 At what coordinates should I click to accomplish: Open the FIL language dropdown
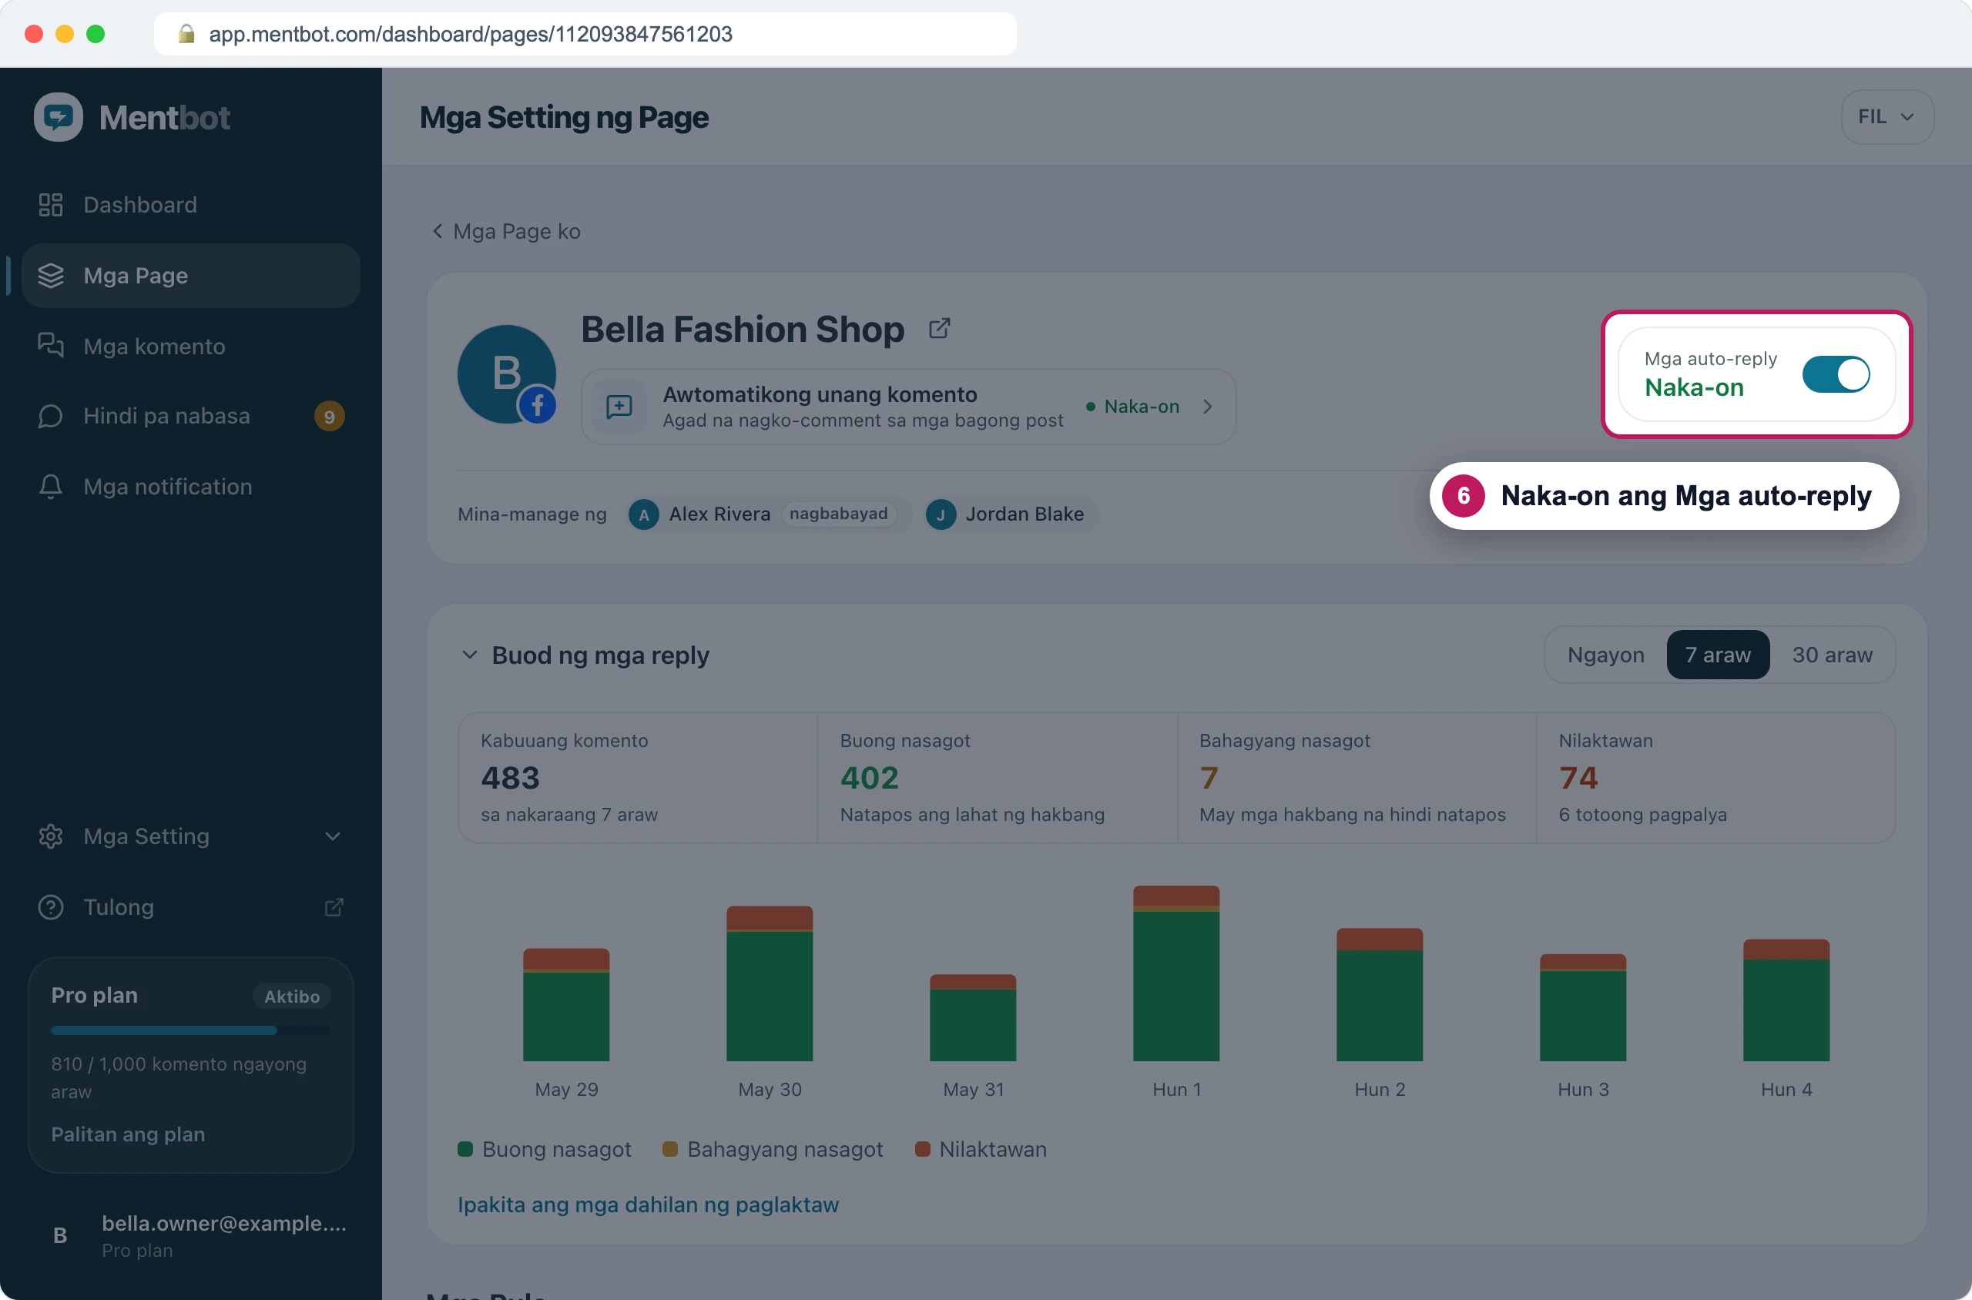(1886, 117)
